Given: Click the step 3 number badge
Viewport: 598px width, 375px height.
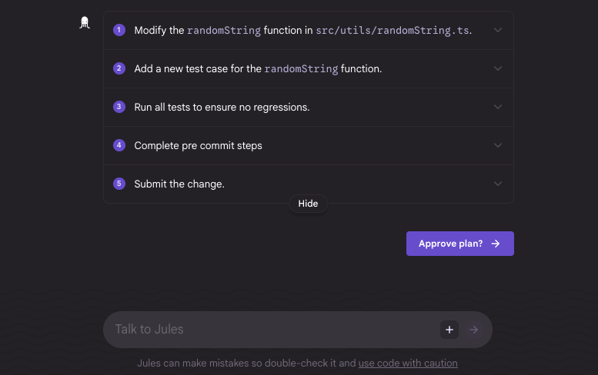Looking at the screenshot, I should [119, 107].
